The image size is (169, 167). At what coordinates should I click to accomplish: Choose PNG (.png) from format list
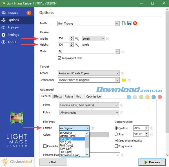[x=72, y=145]
